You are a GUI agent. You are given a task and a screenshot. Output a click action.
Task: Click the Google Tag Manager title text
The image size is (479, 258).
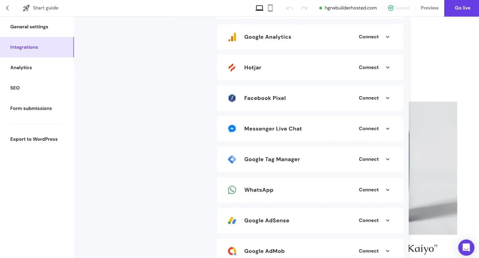(272, 159)
